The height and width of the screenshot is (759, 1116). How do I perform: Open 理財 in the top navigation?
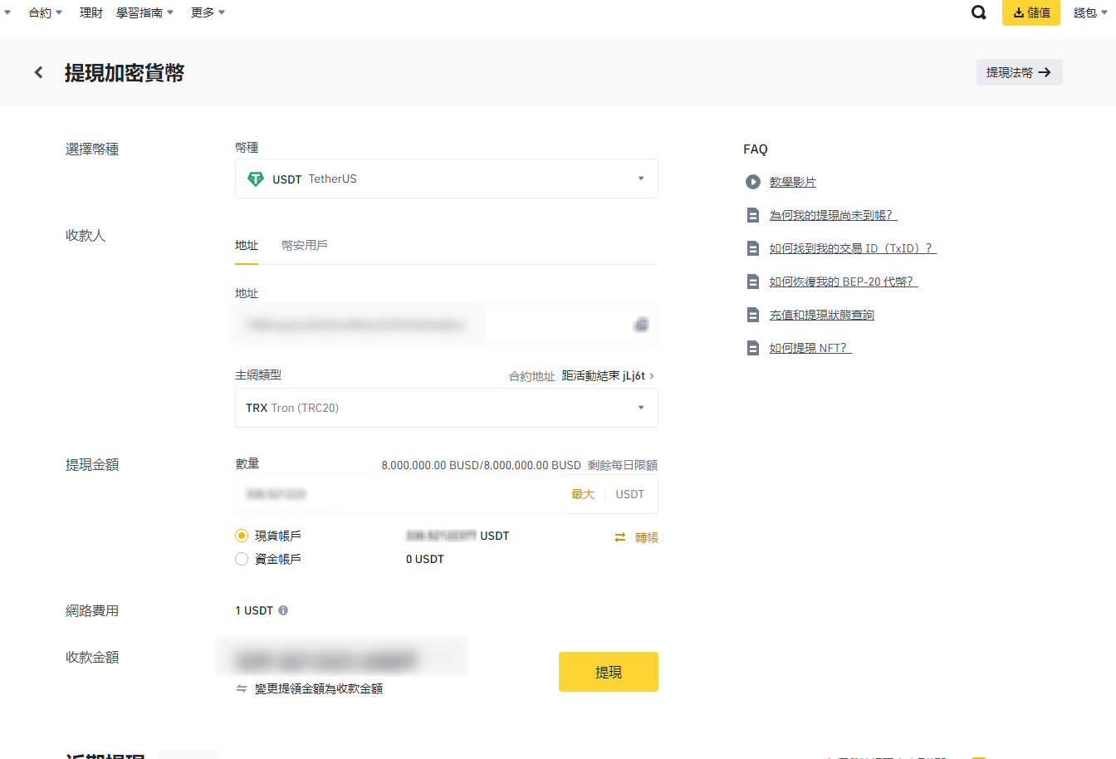(91, 12)
